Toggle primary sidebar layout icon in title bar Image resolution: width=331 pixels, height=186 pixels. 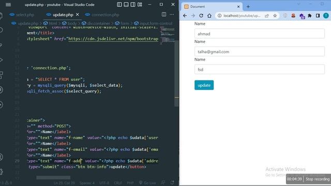point(119,5)
